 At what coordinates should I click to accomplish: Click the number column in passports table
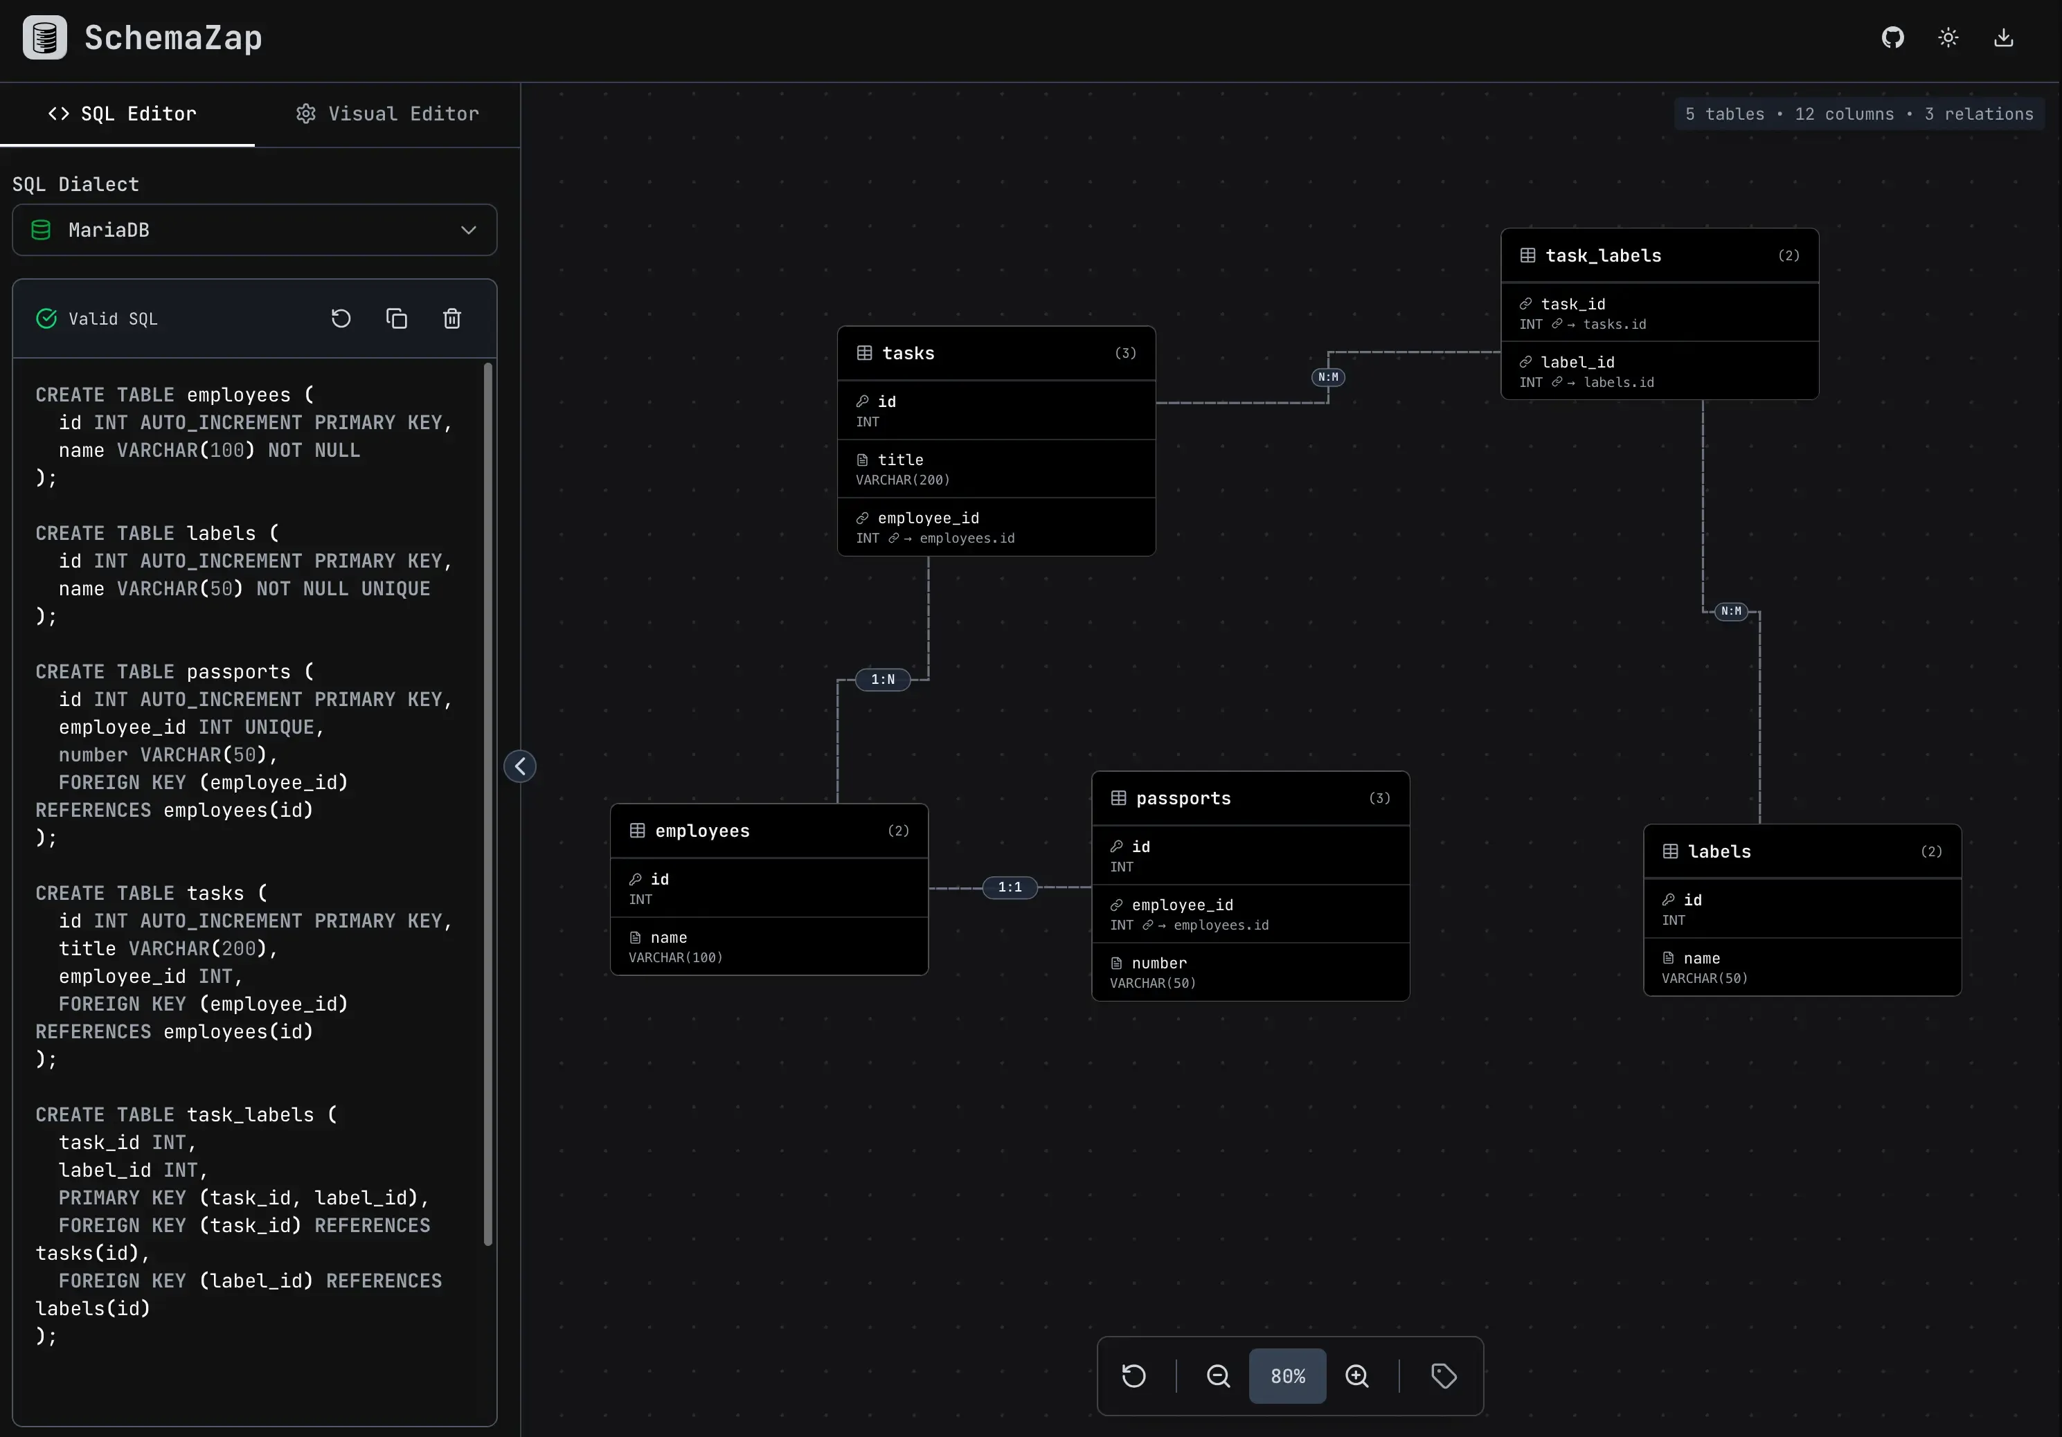click(x=1250, y=972)
